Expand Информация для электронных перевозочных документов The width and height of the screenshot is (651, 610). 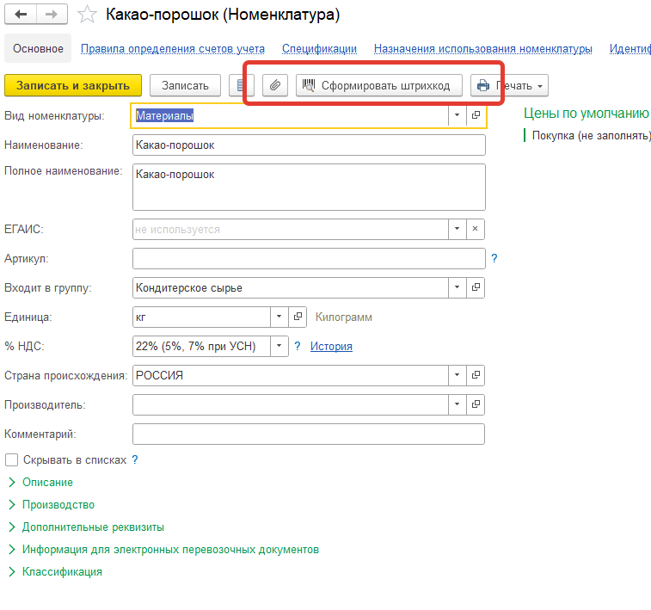pos(163,550)
